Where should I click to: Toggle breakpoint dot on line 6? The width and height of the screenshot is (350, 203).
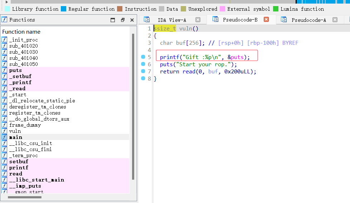tap(143, 64)
